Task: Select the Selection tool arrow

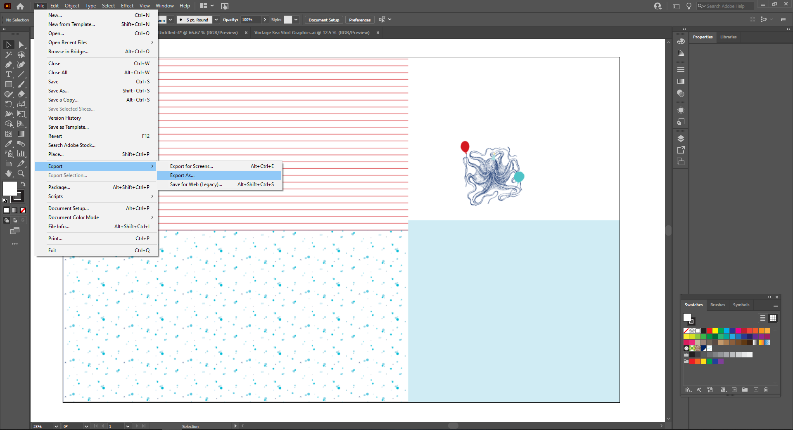Action: [8, 45]
